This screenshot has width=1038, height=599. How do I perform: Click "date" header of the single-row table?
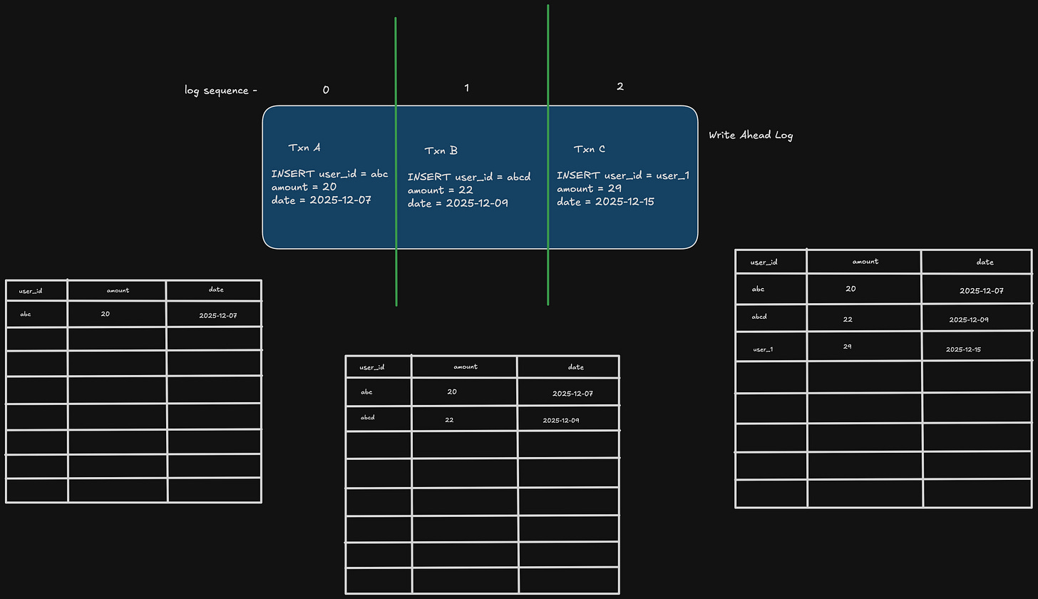(216, 290)
